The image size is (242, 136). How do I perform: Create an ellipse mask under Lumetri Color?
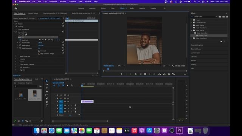(x=19, y=34)
